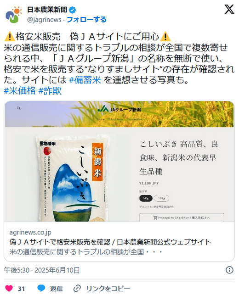Click the 日本農業新聞 profile avatar

(x=14, y=15)
